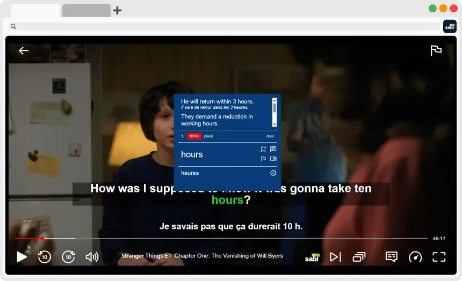Skip to next episode
The image size is (462, 281).
pos(335,257)
